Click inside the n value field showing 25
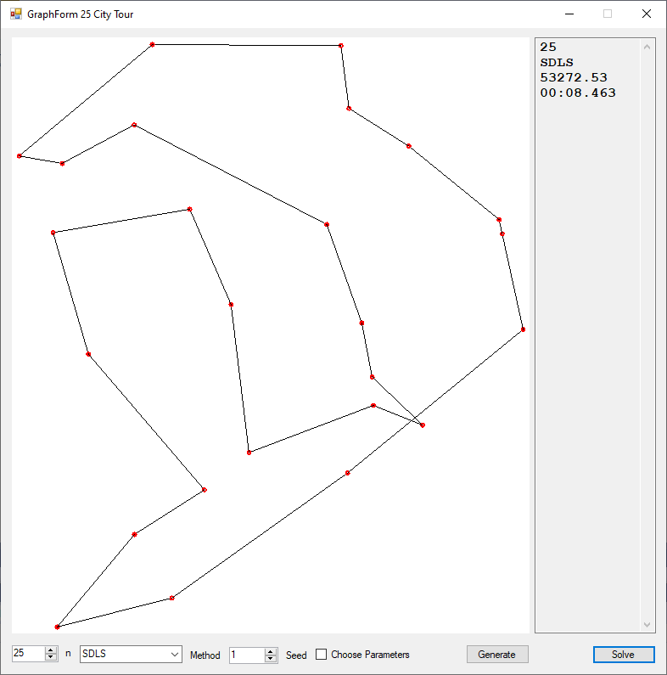This screenshot has height=675, width=667. [28, 655]
